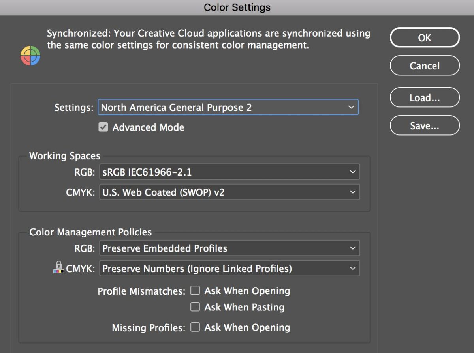Click the Save... button
Screen dimensions: 474x353
(x=425, y=126)
